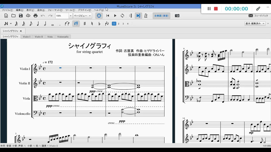Image resolution: width=271 pixels, height=152 pixels.
Task: Rewind playback to the start
Action: pyautogui.click(x=108, y=16)
